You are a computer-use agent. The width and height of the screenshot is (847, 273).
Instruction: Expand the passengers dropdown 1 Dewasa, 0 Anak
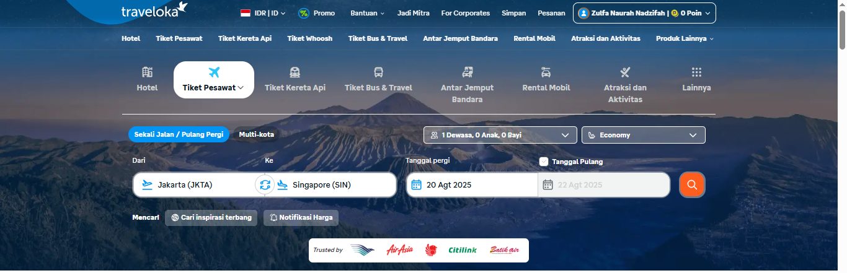pos(500,135)
